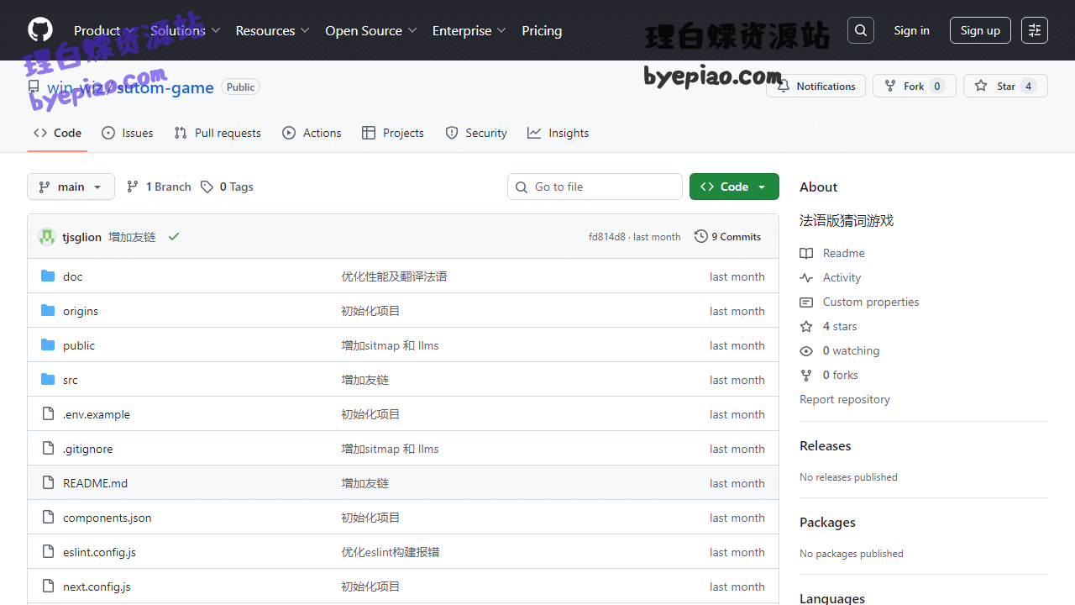Click the GitHub logo icon
1075x605 pixels.
click(x=40, y=30)
